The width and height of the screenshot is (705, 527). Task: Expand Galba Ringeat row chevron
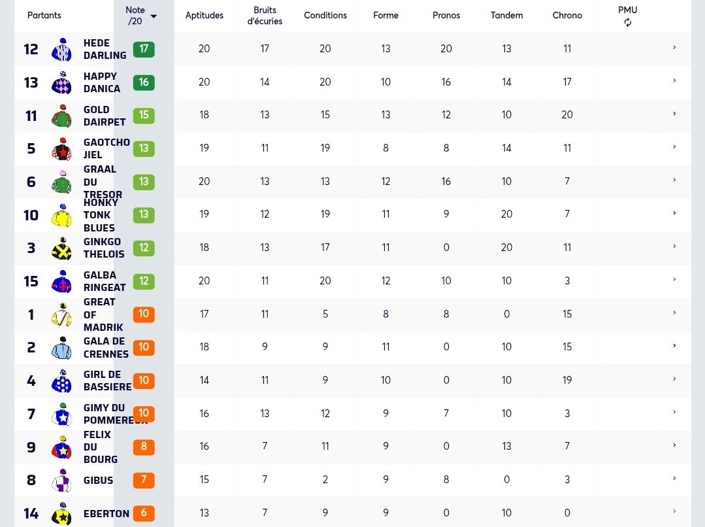coord(674,279)
